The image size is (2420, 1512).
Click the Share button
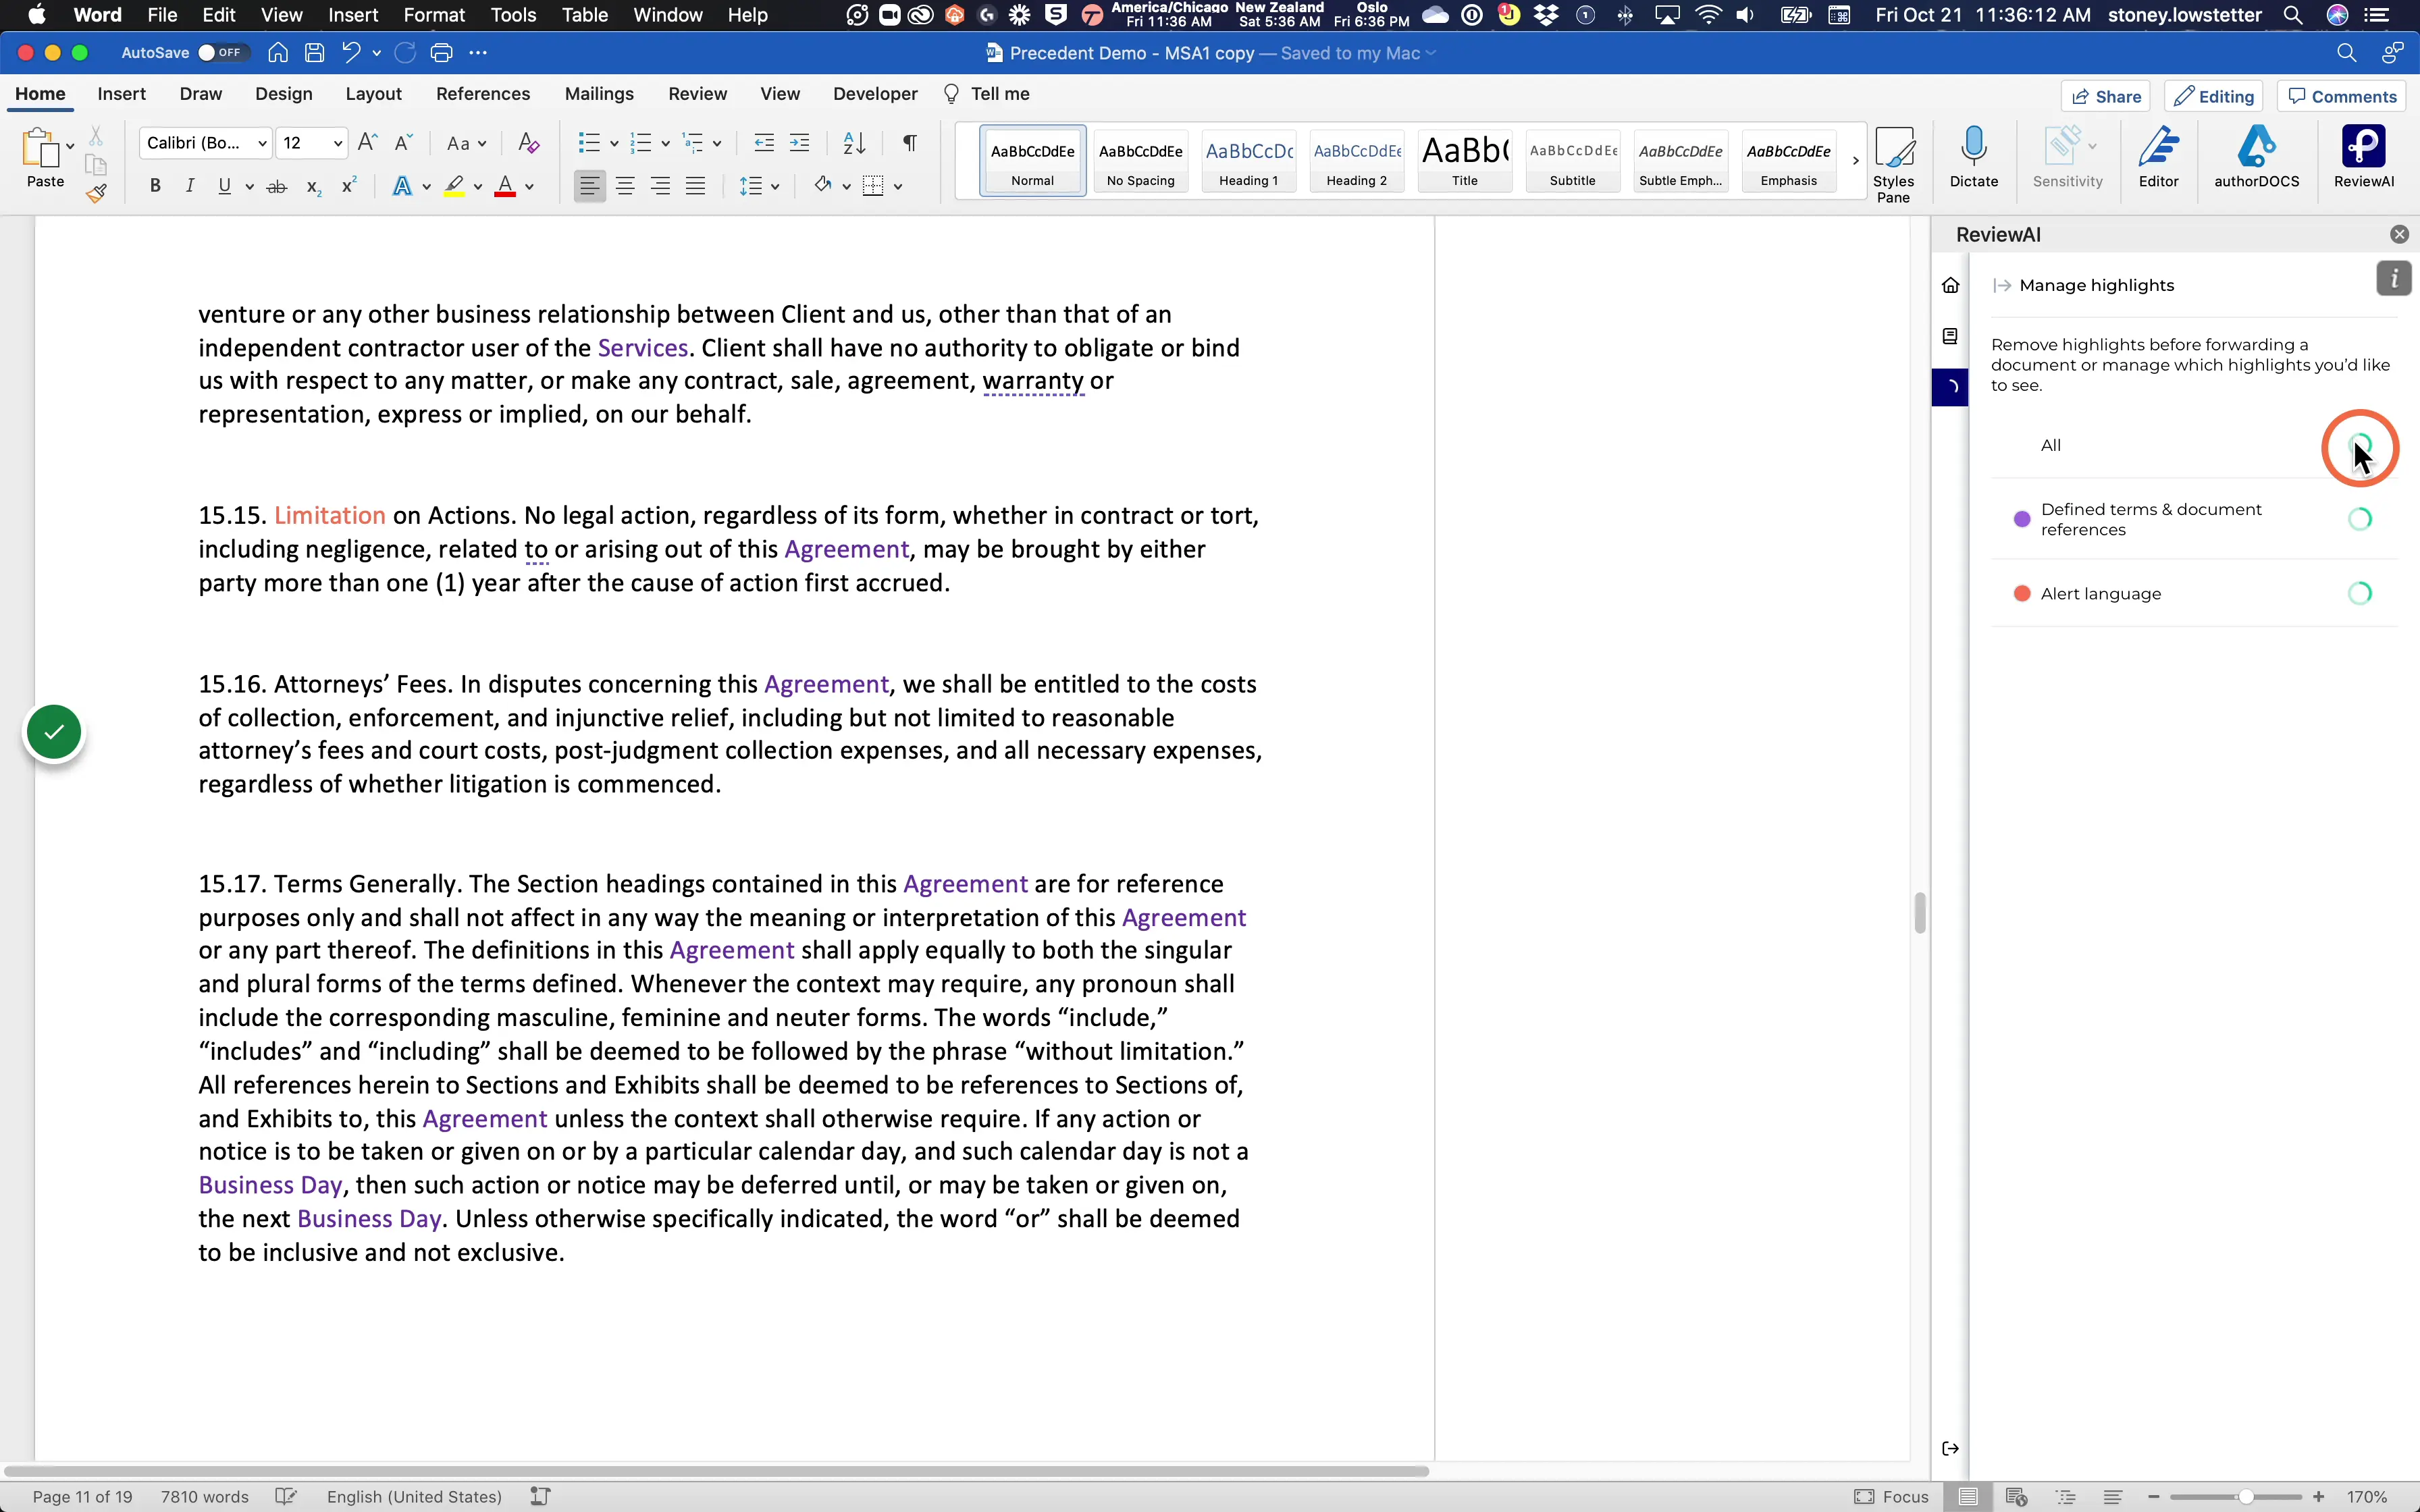tap(2106, 96)
